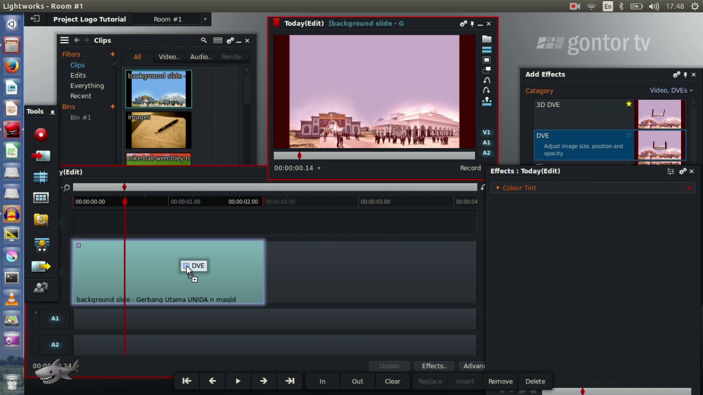Image resolution: width=703 pixels, height=395 pixels.
Task: Click the blue stacked-bars timeline tool in Tools
Action: (x=41, y=177)
